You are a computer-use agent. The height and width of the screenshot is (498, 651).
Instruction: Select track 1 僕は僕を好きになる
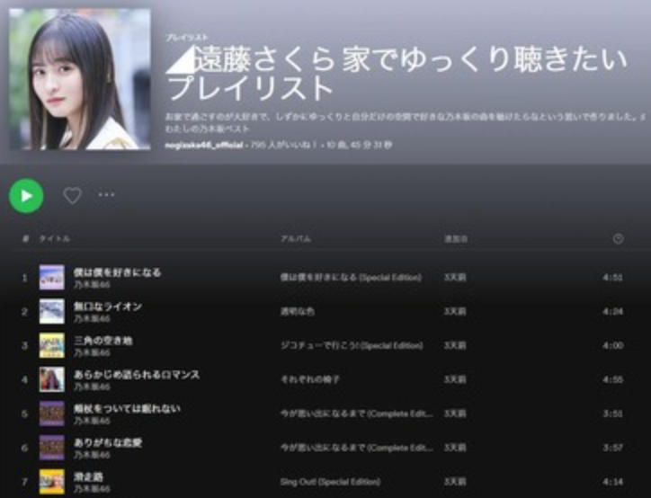click(x=117, y=272)
